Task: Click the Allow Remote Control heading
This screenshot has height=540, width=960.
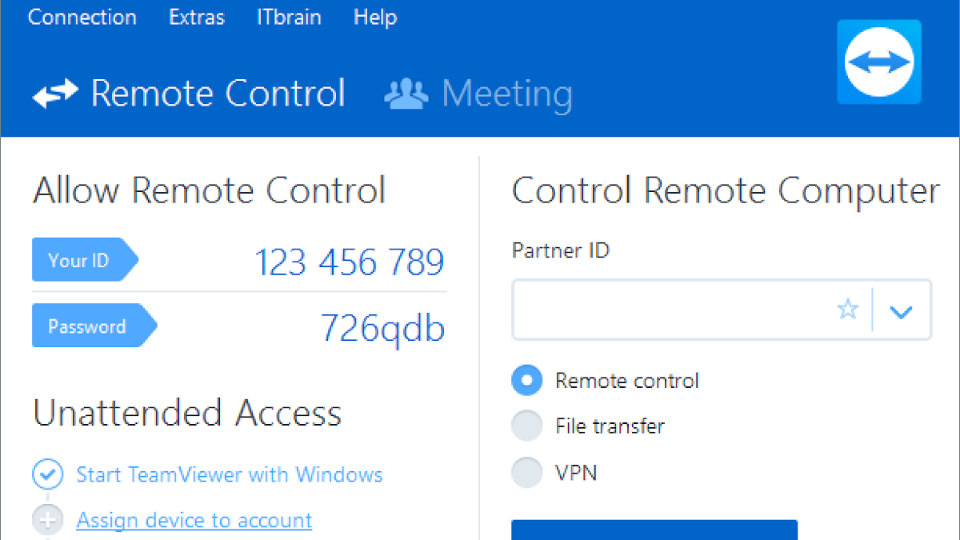Action: tap(209, 191)
